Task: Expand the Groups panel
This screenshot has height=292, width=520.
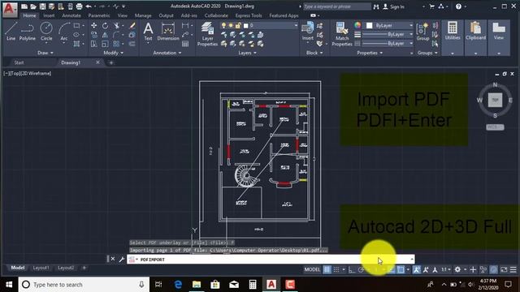Action: click(428, 53)
